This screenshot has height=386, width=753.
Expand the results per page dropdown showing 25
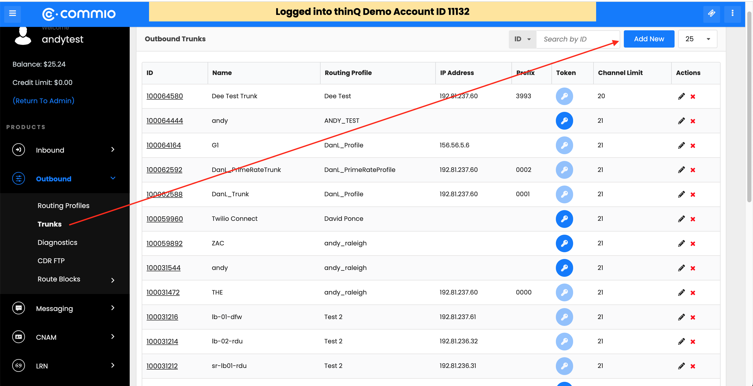697,38
